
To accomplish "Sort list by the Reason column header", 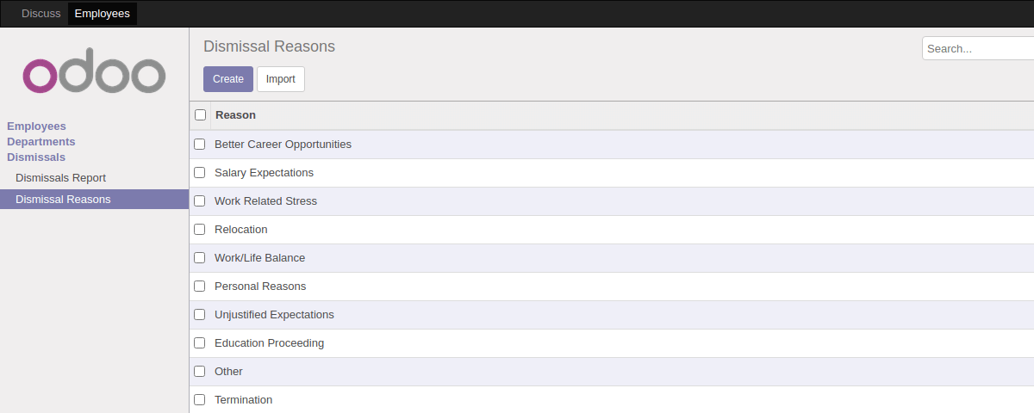I will coord(235,115).
